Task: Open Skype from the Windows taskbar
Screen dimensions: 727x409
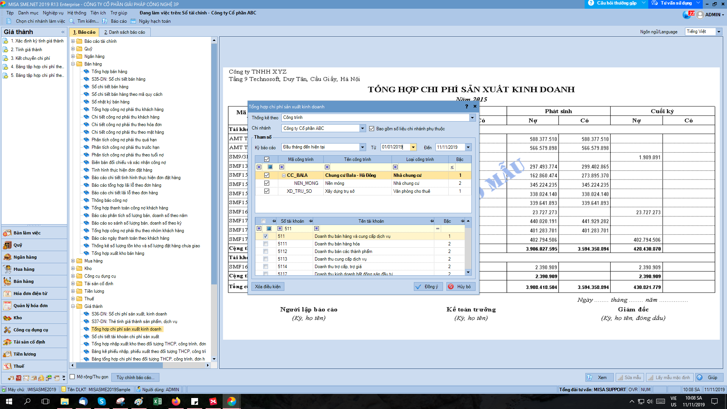Action: click(x=101, y=401)
